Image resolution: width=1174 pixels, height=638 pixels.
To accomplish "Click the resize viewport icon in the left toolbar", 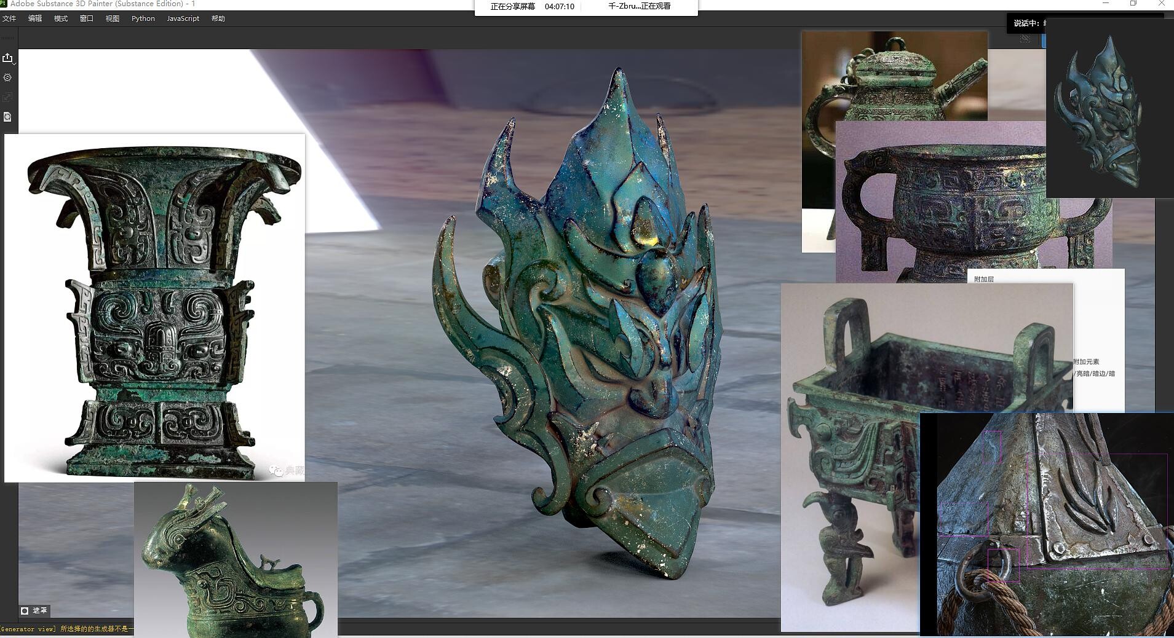I will [7, 97].
